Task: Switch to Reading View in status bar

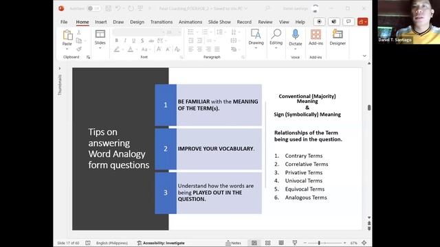Action: tap(281, 243)
